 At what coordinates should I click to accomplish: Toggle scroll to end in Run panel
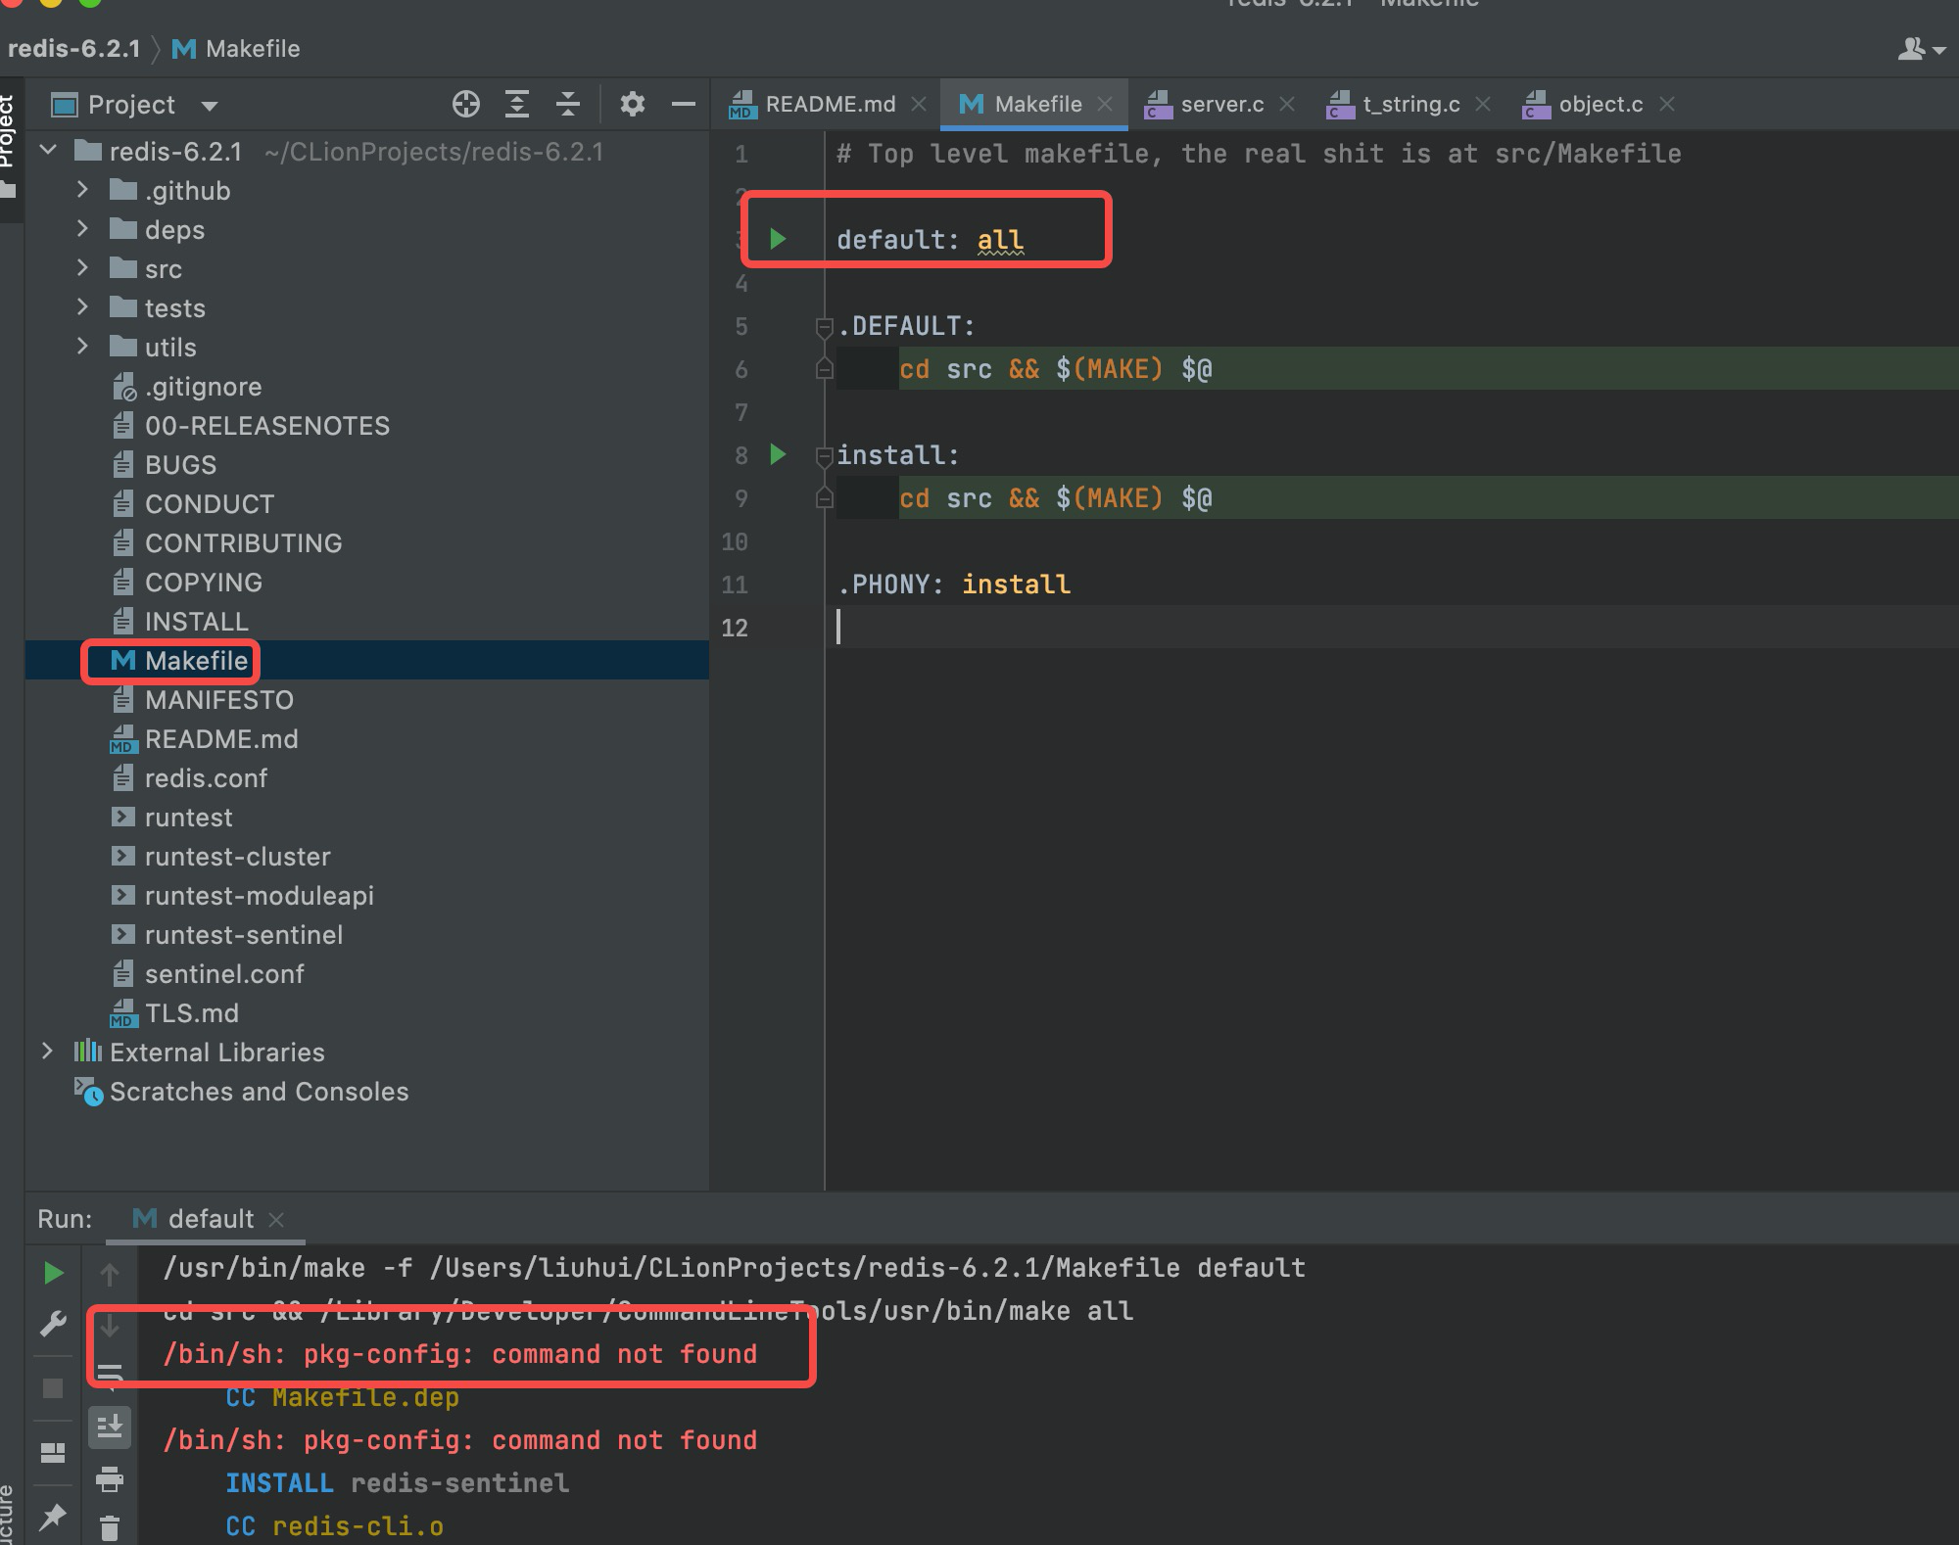[x=110, y=1427]
